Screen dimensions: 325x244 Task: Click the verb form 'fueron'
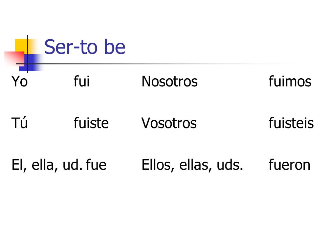click(x=289, y=165)
